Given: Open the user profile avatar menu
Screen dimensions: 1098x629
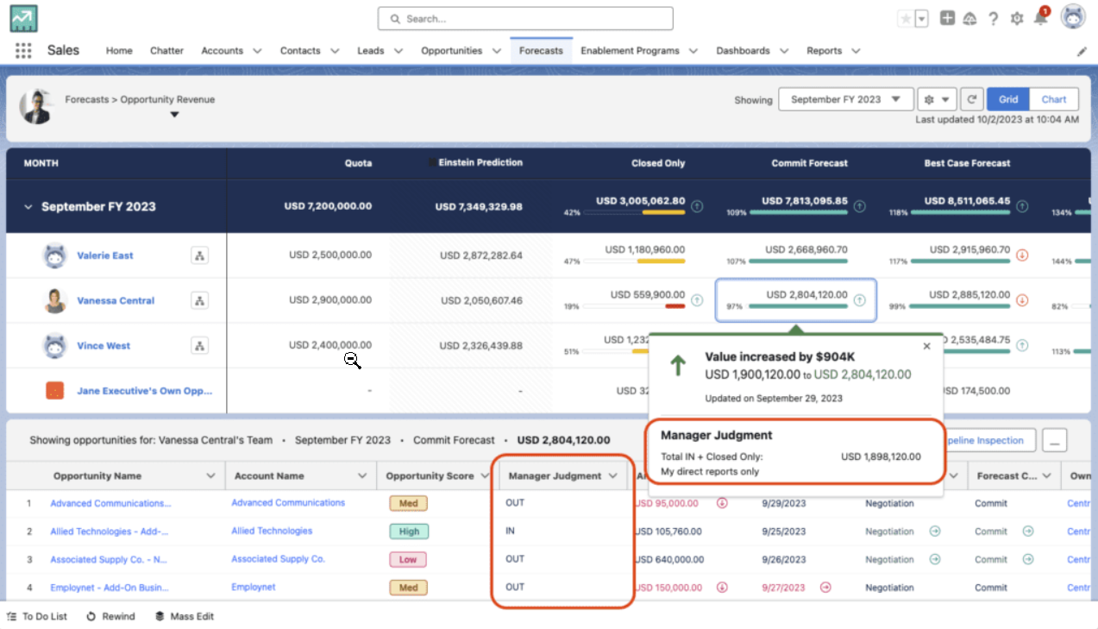Looking at the screenshot, I should click(x=1073, y=17).
